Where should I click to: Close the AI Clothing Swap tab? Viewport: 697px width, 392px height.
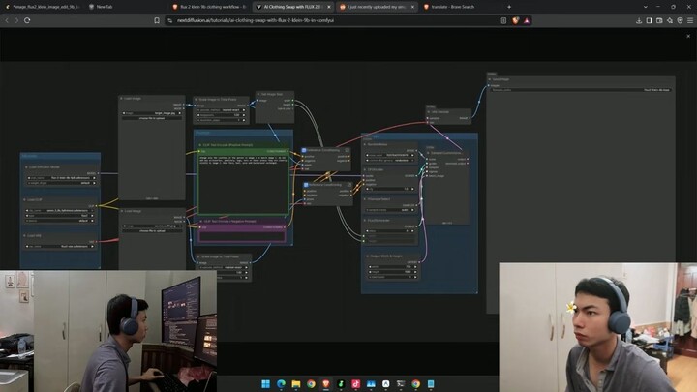(329, 7)
